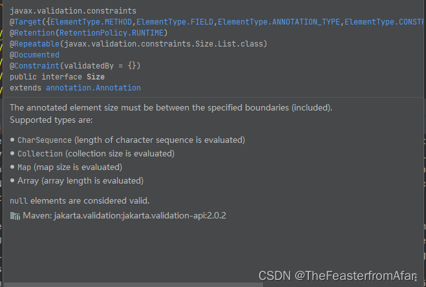Click the javax.validation.constraints package text

tap(73, 11)
